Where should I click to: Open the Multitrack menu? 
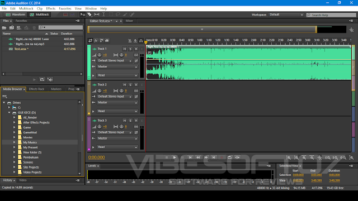pyautogui.click(x=26, y=8)
